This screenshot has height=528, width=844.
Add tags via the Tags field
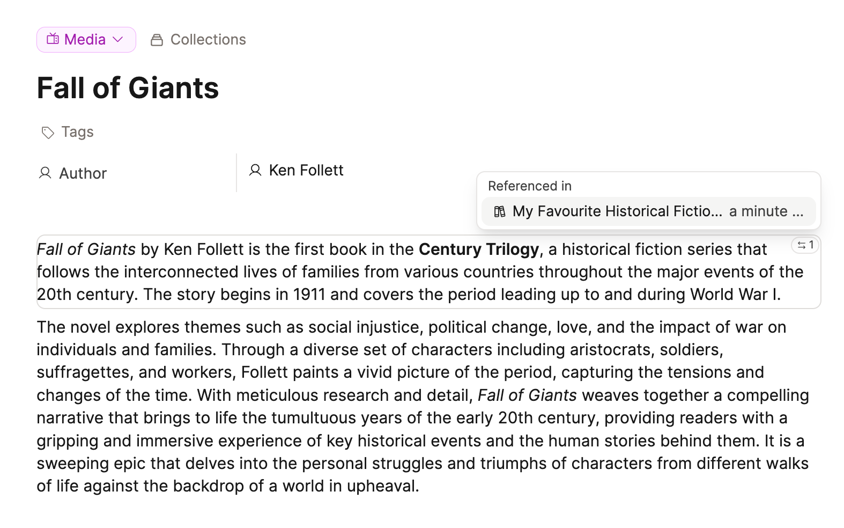tap(78, 132)
